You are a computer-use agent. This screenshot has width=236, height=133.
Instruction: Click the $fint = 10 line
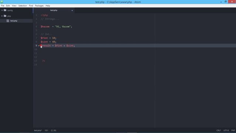point(48,38)
